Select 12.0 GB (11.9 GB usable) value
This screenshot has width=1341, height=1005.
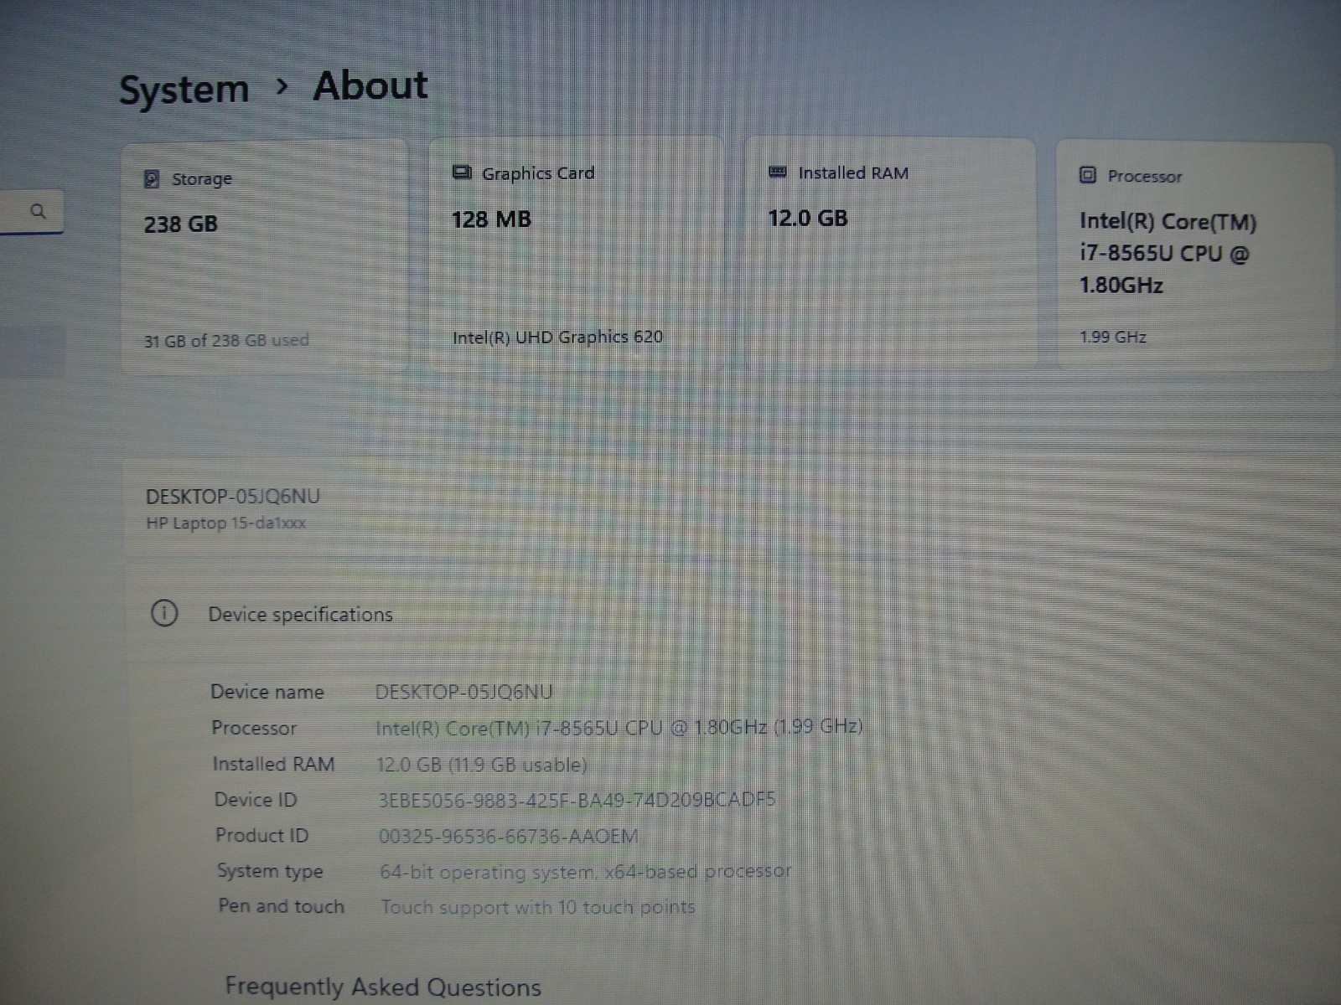coord(482,765)
